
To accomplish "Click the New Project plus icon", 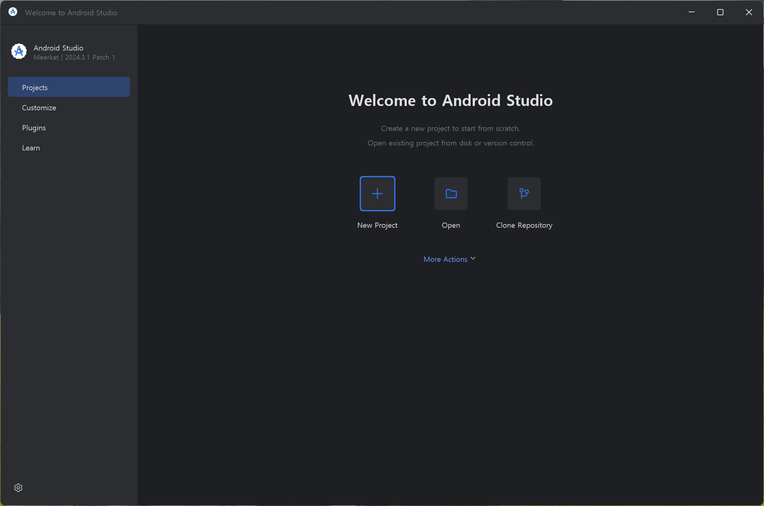I will click(378, 194).
